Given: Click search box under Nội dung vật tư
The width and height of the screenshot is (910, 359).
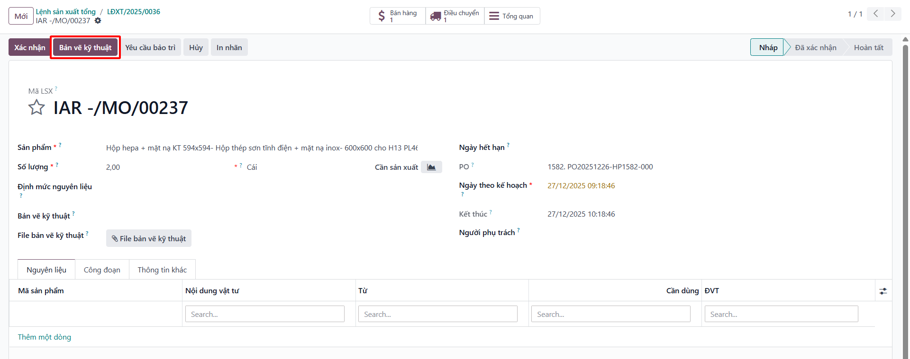Looking at the screenshot, I should (x=265, y=314).
